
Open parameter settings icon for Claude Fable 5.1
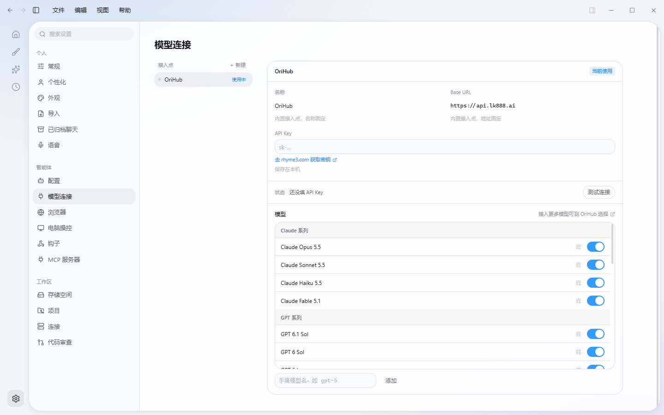[578, 301]
